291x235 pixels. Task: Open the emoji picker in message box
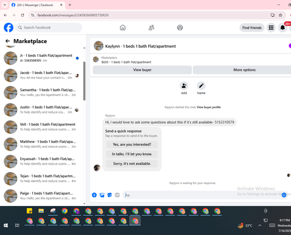click(x=284, y=195)
